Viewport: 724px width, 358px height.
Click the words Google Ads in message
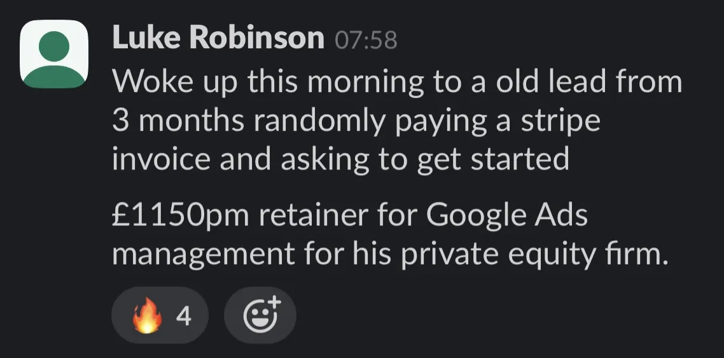click(506, 216)
